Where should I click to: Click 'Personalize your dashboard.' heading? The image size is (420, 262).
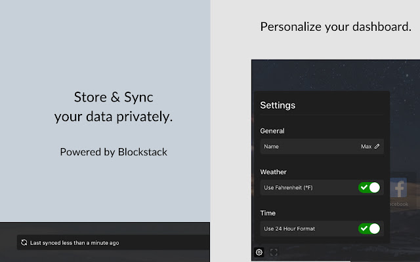point(335,28)
